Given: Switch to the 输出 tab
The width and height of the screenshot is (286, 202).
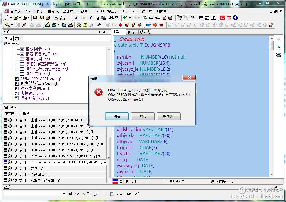Looking at the screenshot, I should point(131,32).
